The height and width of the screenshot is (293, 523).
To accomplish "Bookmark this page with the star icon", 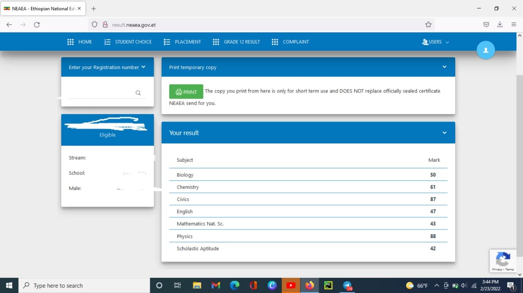I will click(x=428, y=24).
